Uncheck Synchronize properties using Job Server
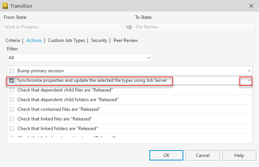 (12, 81)
